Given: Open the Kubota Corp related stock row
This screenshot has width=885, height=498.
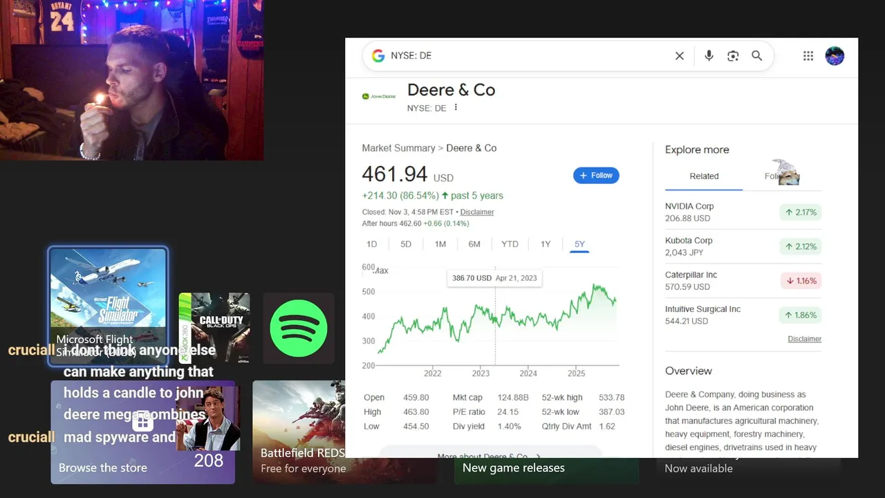Looking at the screenshot, I should click(743, 246).
